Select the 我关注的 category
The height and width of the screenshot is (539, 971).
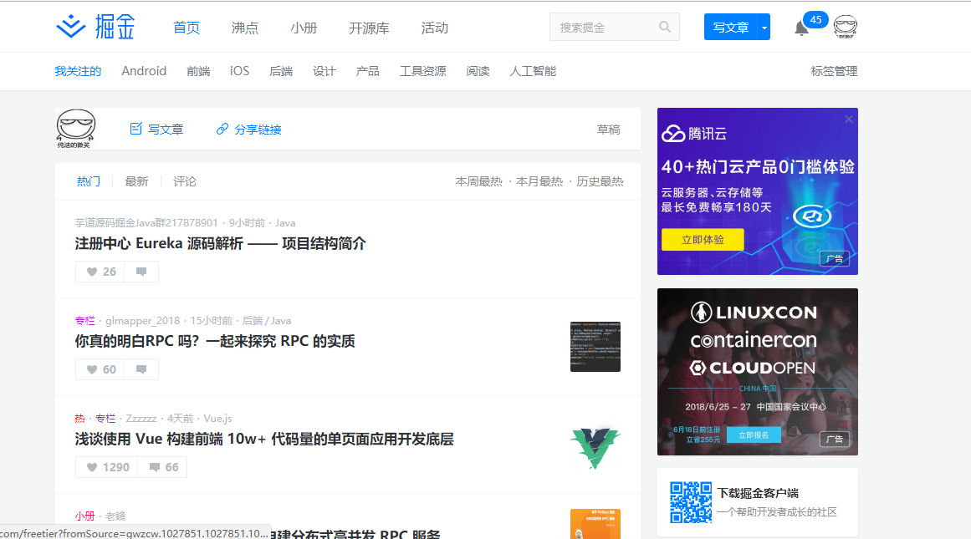click(x=78, y=71)
